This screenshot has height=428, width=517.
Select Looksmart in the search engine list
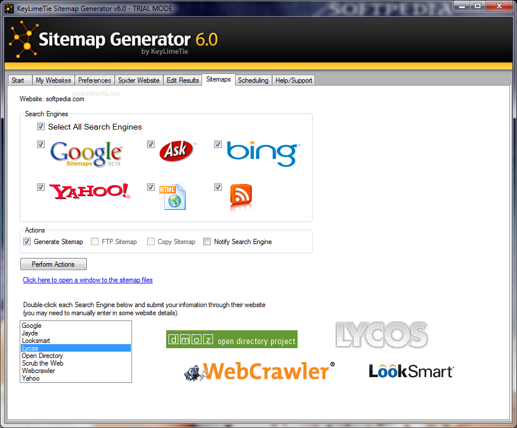click(75, 341)
